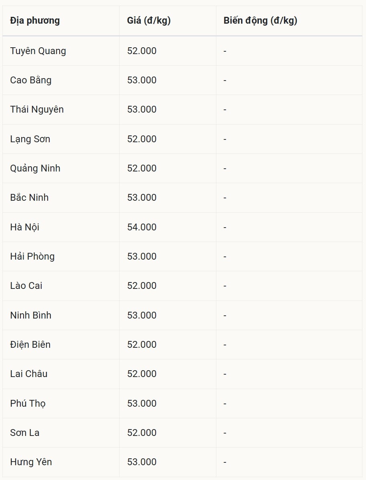Select the Phú Thọ location cell

tap(28, 403)
